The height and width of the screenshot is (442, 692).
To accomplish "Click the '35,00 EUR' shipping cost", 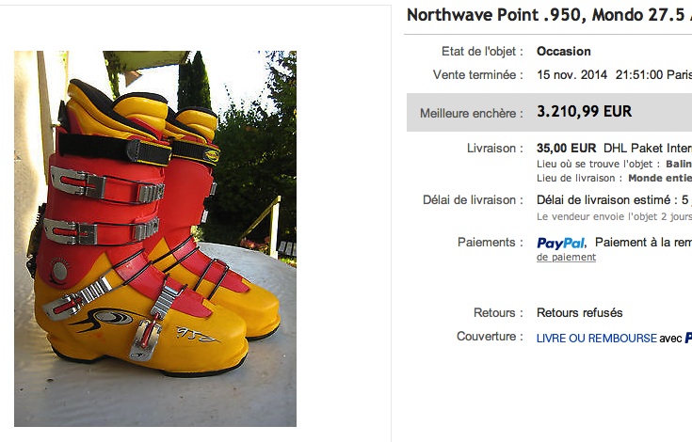I will [566, 148].
